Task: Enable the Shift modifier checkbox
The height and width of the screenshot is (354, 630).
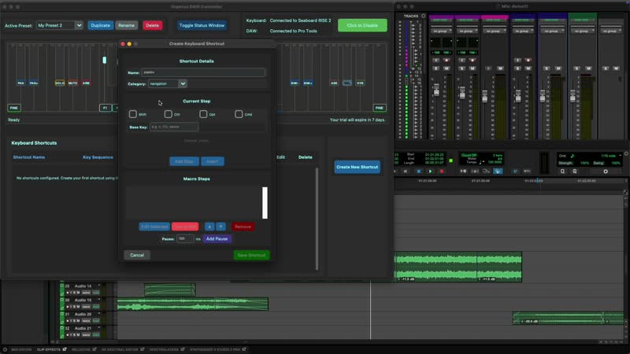Action: click(x=132, y=114)
